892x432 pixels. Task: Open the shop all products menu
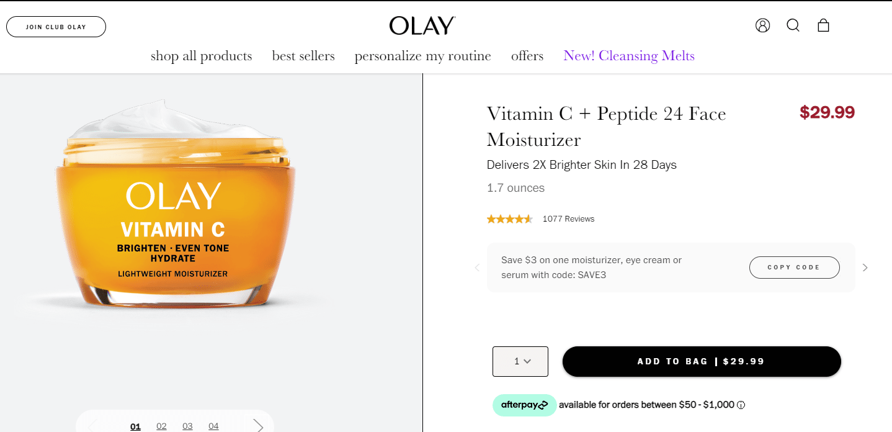coord(201,56)
